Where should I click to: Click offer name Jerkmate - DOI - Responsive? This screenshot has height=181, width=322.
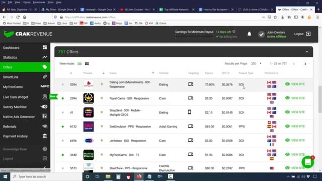pyautogui.click(x=128, y=141)
